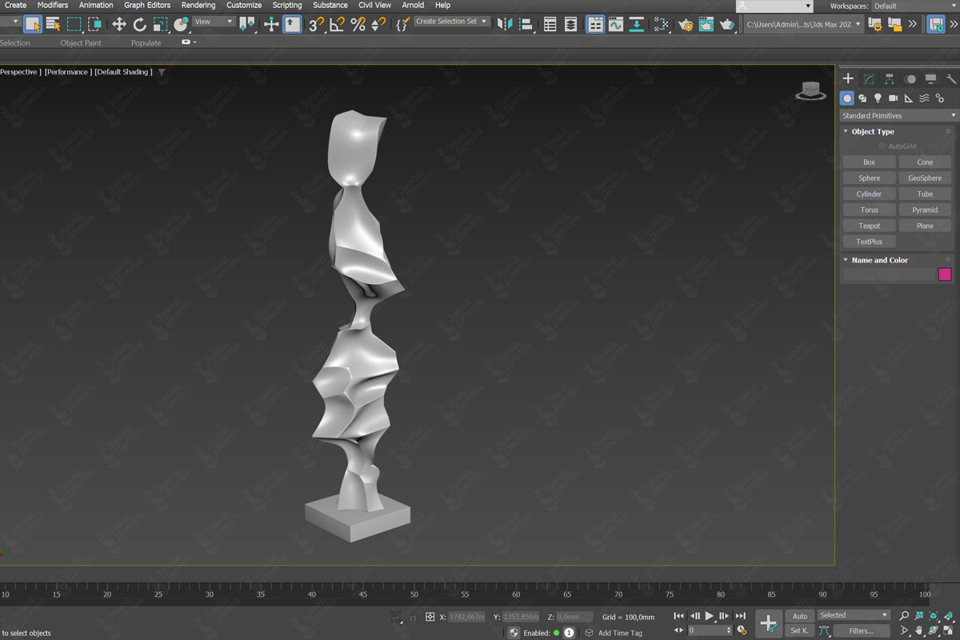
Task: Click the Render Production teapot icon
Action: (x=726, y=24)
